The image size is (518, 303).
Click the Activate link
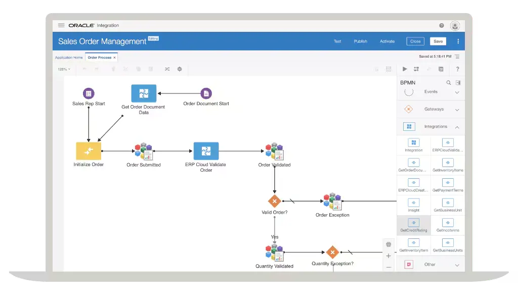tap(387, 41)
